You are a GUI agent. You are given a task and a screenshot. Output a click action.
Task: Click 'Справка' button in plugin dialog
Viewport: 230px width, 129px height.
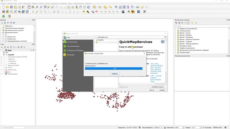(162, 90)
